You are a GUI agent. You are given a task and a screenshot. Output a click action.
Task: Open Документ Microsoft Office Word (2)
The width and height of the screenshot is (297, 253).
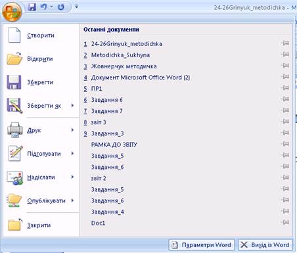click(x=141, y=78)
